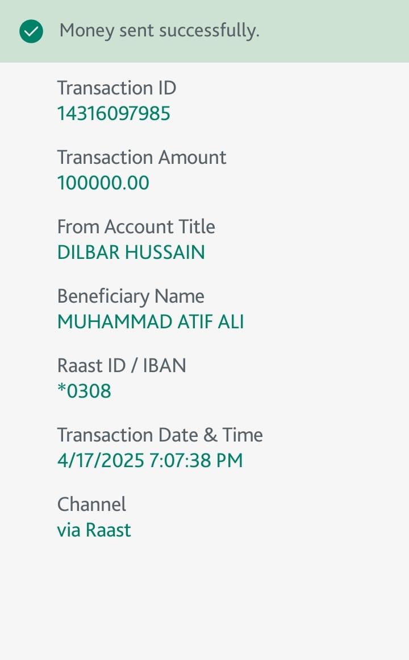This screenshot has width=409, height=660.
Task: Select the amount value 100000.00
Action: (x=103, y=183)
